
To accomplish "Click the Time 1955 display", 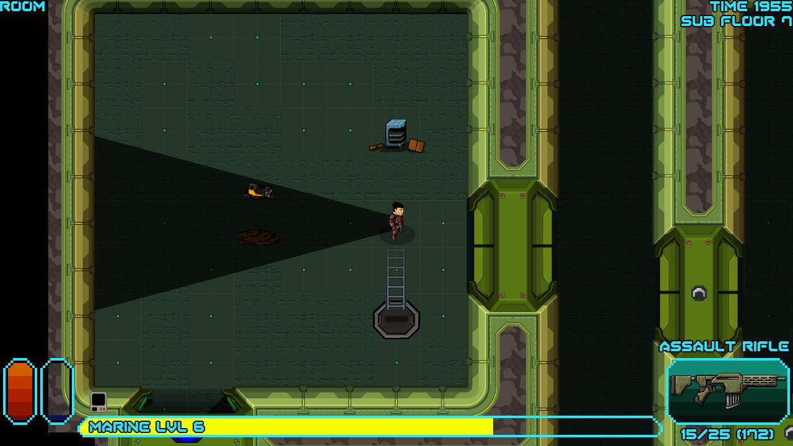I will pyautogui.click(x=751, y=7).
